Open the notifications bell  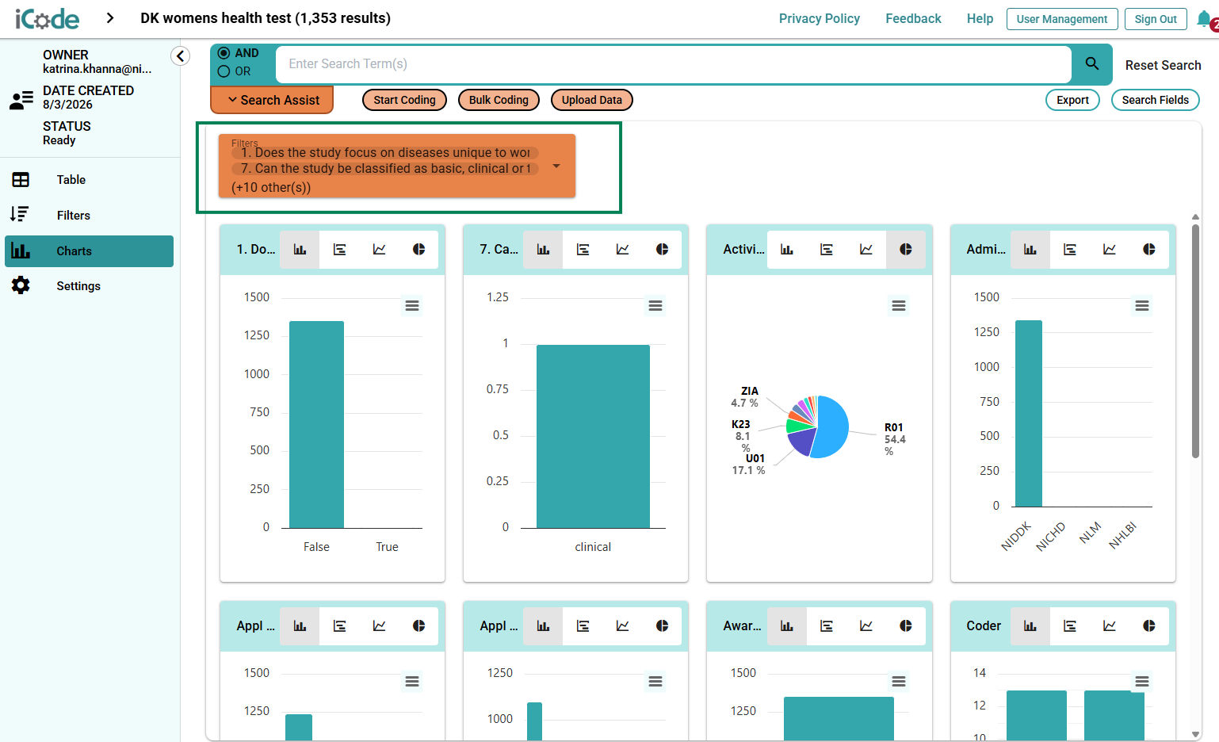[x=1204, y=20]
